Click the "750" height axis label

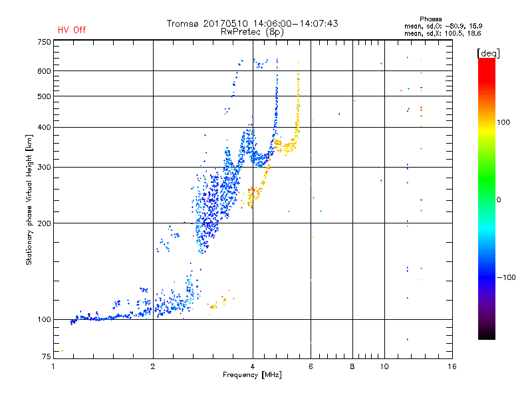[44, 43]
